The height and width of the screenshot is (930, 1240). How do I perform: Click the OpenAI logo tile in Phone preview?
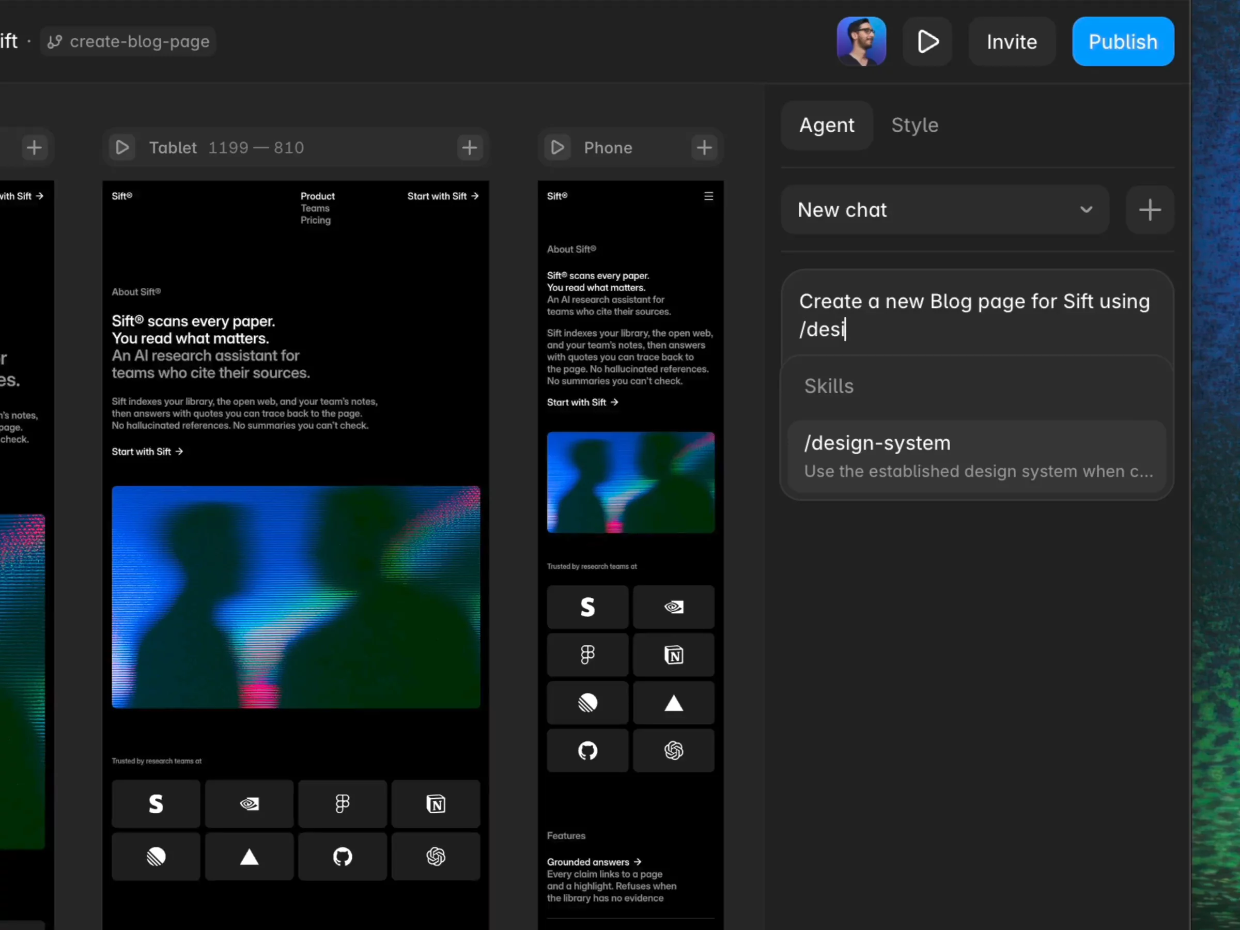click(x=674, y=751)
